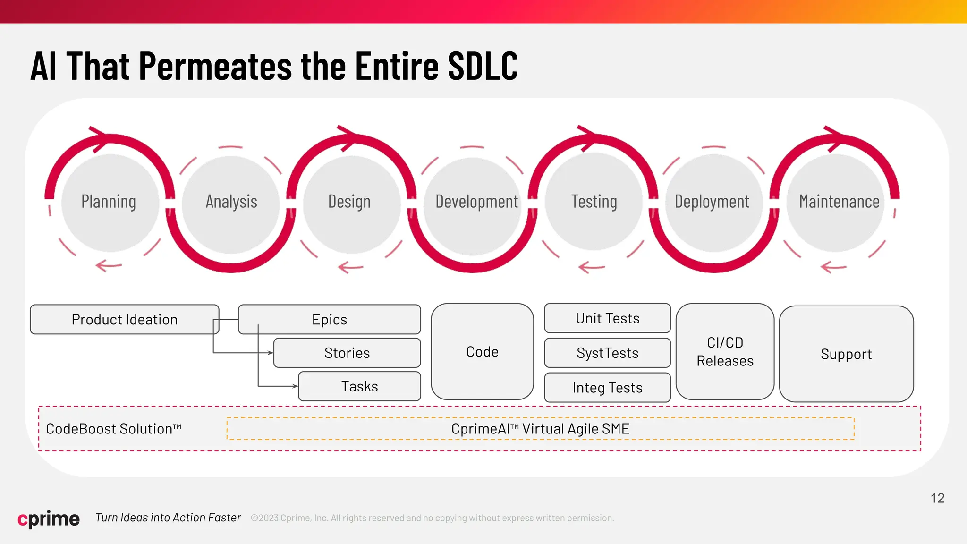Select the Maintenance phase circle
Viewport: 967px width, 544px height.
tap(836, 202)
